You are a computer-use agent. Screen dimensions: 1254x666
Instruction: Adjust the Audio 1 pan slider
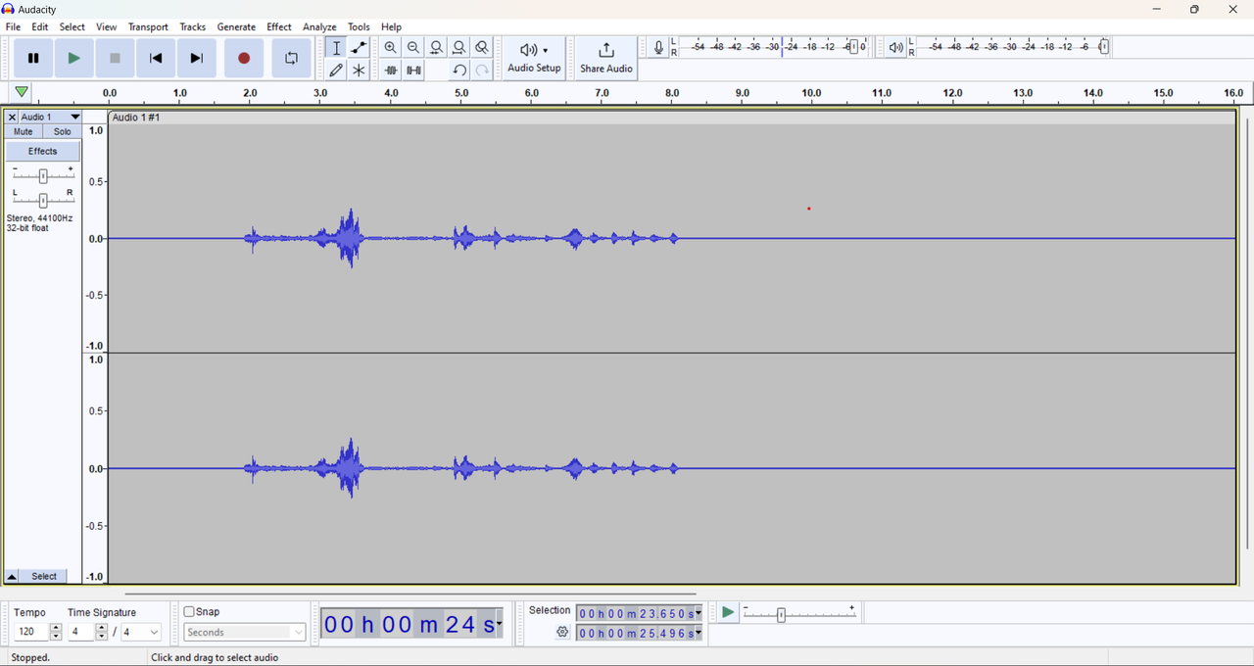tap(43, 200)
